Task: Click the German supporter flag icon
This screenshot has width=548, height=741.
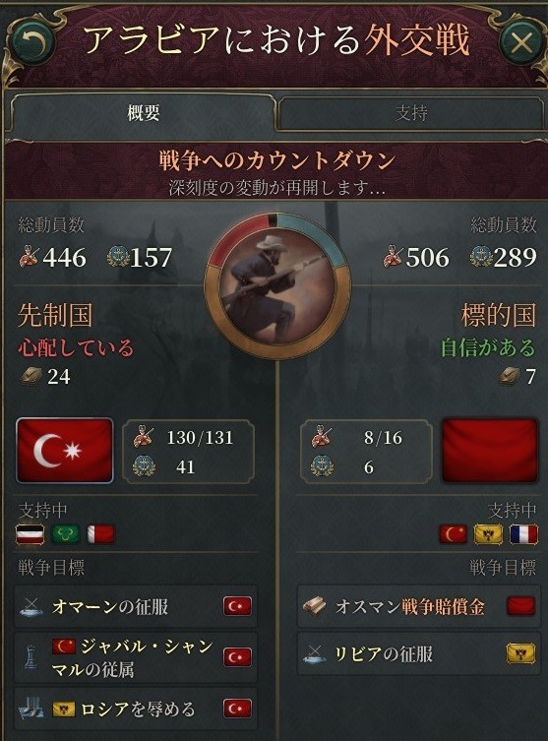Action: pos(30,534)
